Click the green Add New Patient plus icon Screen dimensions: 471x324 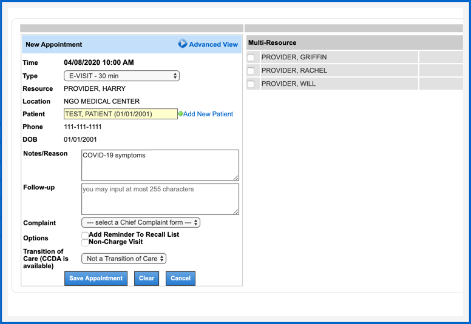click(180, 114)
